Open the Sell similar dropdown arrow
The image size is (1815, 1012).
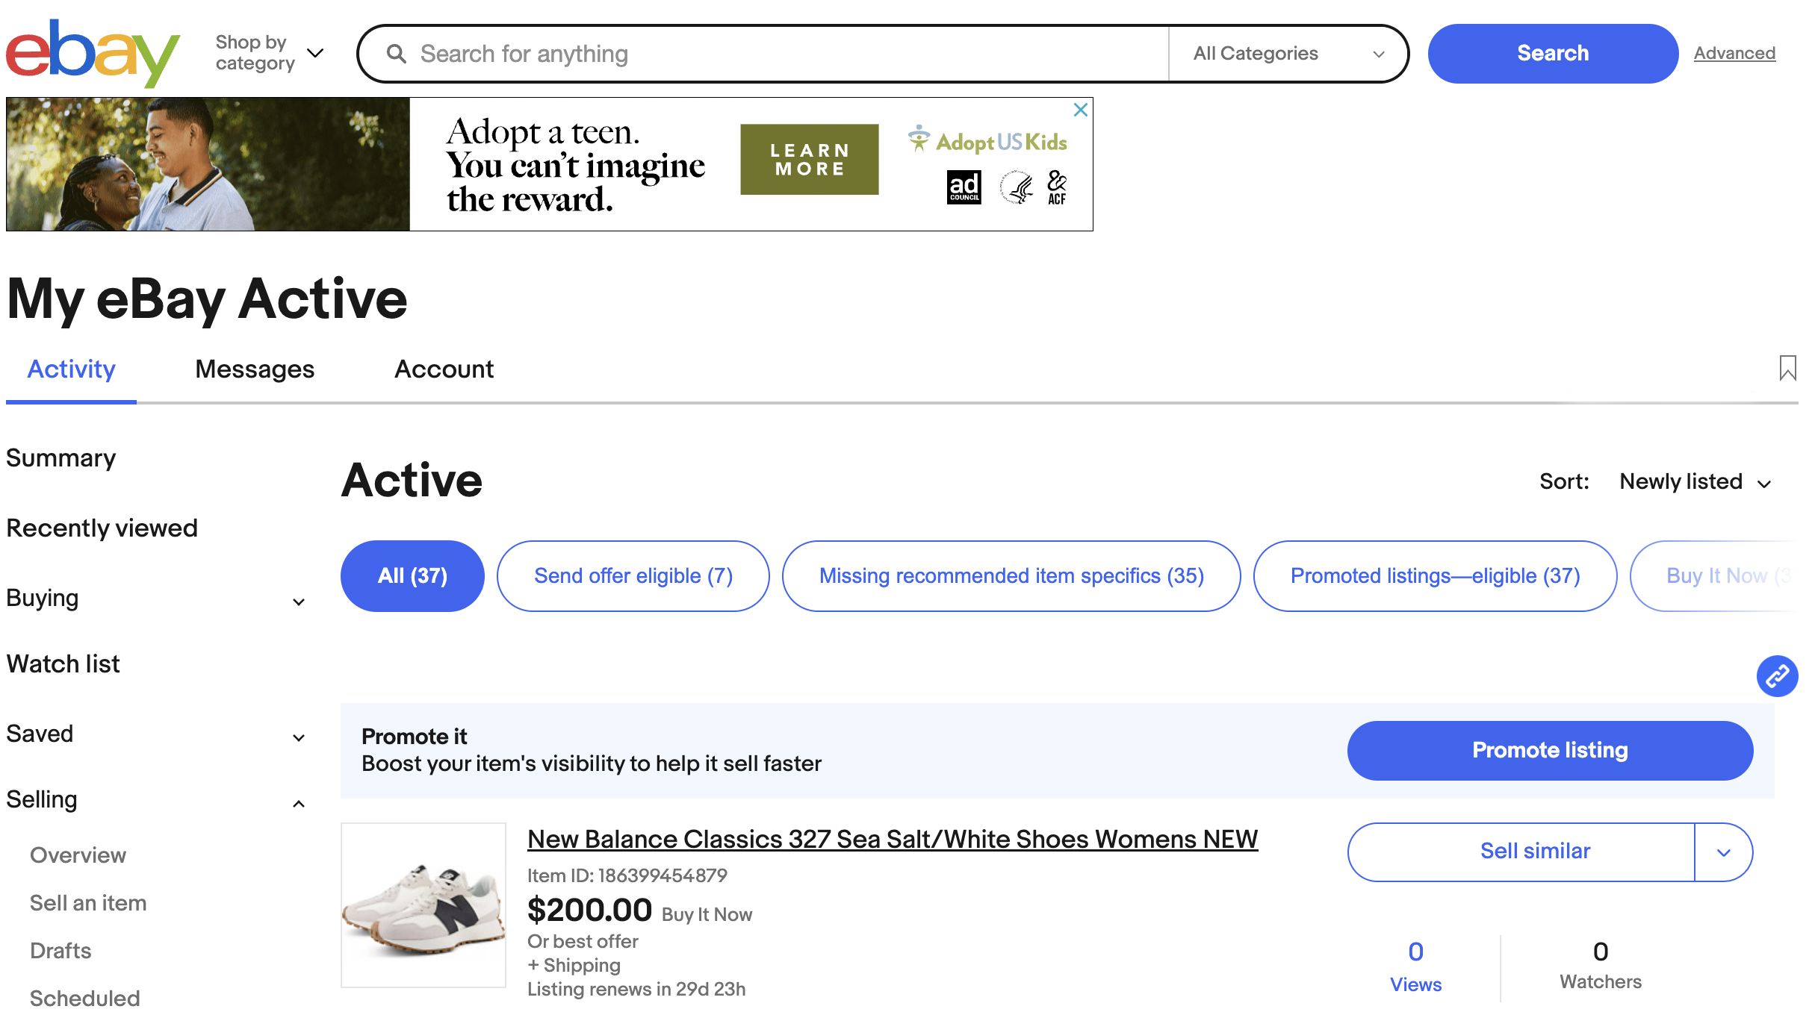pos(1723,852)
